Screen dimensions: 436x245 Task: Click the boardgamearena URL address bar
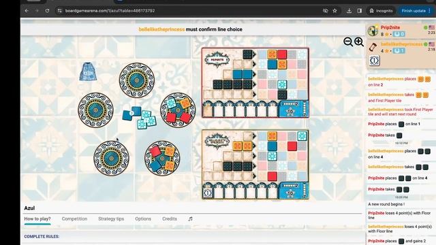pyautogui.click(x=110, y=11)
